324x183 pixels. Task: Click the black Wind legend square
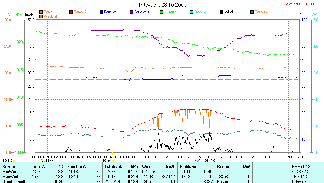(222, 12)
